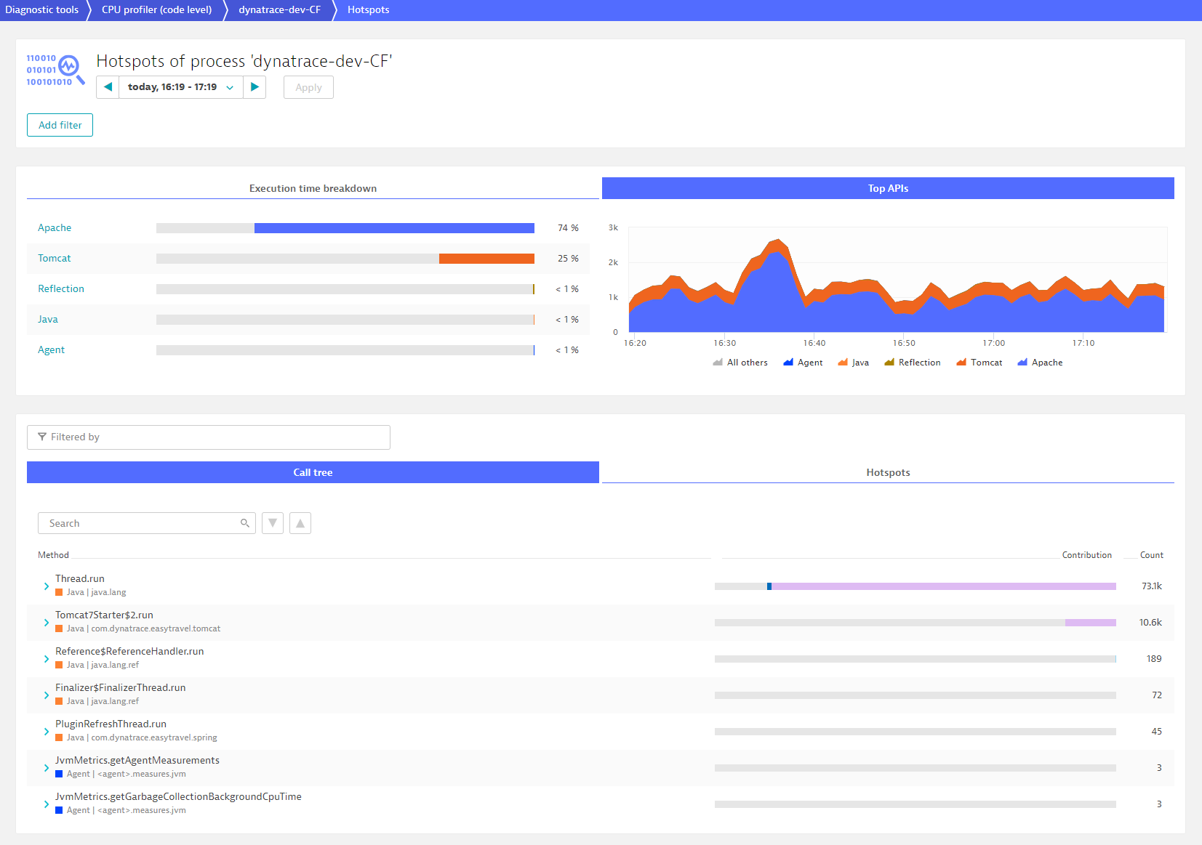
Task: Click page title Hotspots of process 'dynatrace-dev-CF'
Action: click(x=244, y=61)
